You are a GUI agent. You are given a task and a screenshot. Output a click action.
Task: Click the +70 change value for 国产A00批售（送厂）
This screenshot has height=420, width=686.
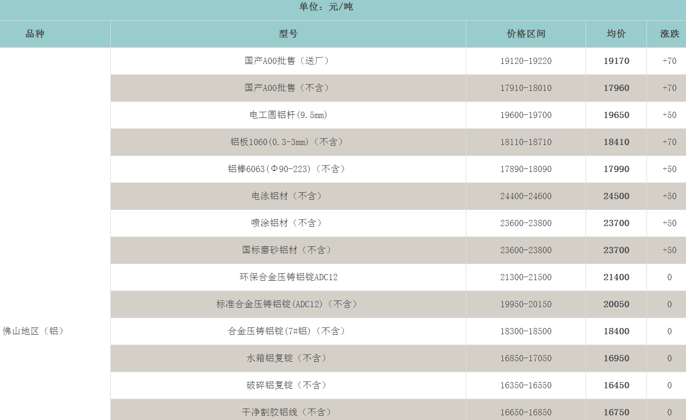[666, 61]
